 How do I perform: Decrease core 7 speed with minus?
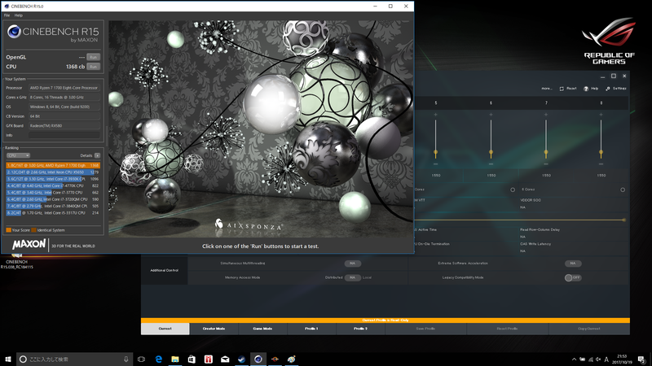[x=546, y=164]
